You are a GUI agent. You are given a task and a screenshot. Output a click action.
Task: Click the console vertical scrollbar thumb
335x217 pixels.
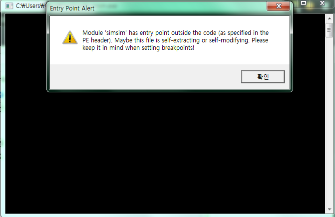329,30
